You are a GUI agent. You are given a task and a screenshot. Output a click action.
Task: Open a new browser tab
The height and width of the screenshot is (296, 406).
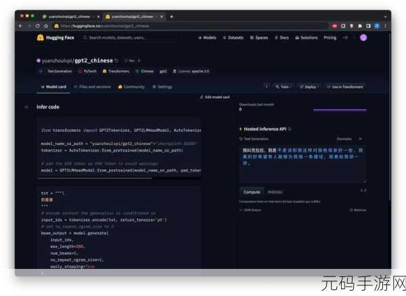click(171, 16)
